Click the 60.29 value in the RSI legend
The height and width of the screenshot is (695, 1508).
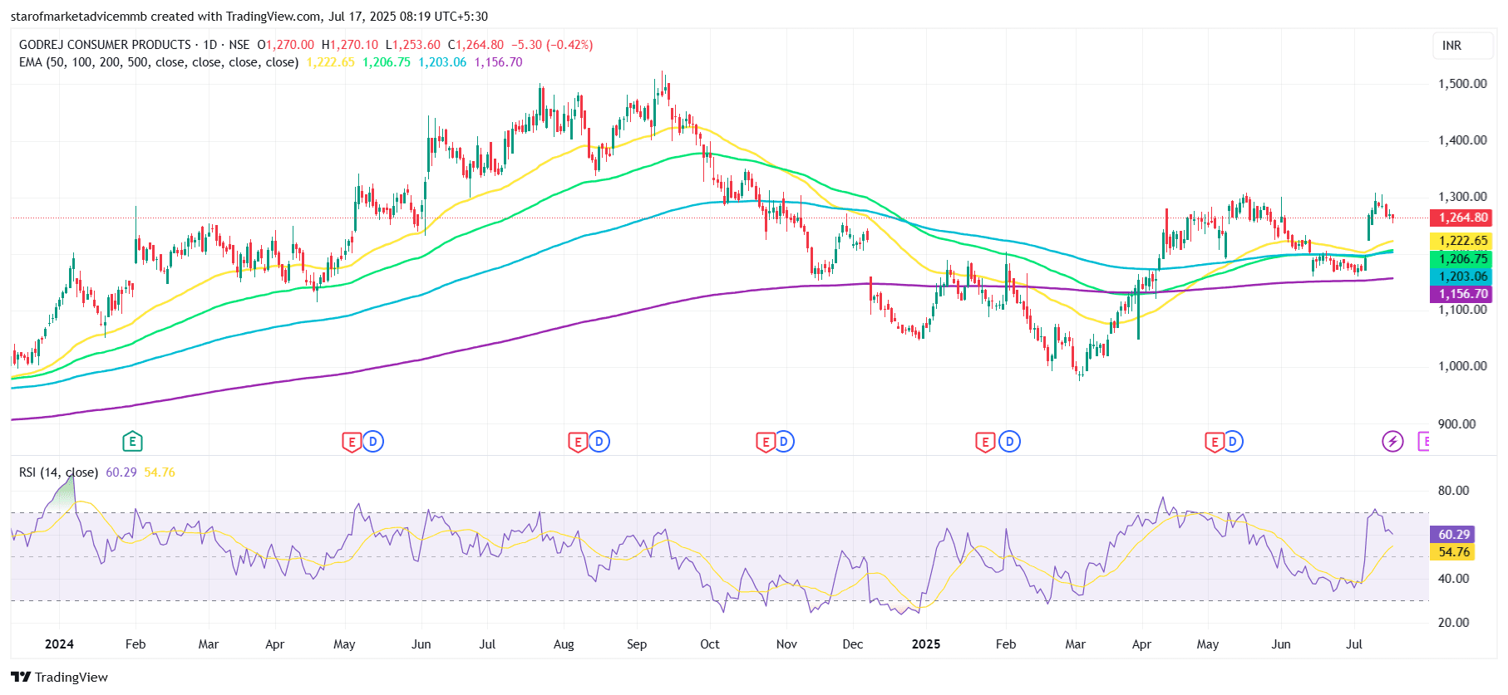(x=121, y=472)
